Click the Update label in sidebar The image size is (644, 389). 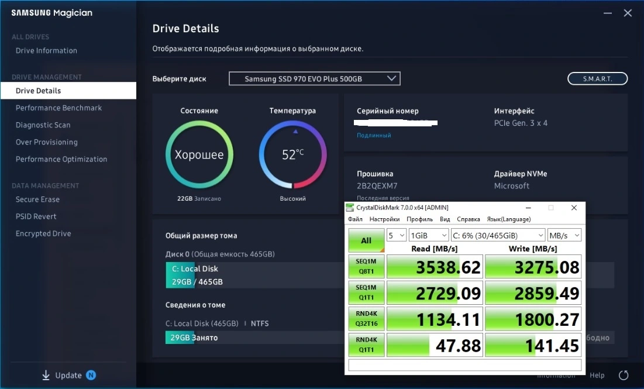(68, 375)
